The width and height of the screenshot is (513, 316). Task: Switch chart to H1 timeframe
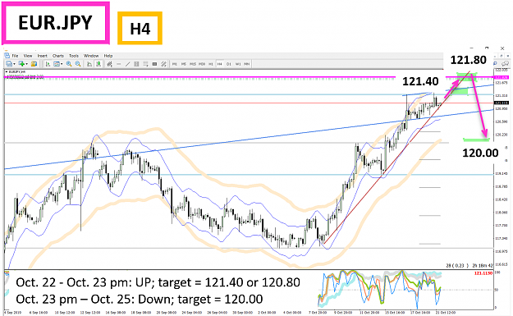(211, 64)
